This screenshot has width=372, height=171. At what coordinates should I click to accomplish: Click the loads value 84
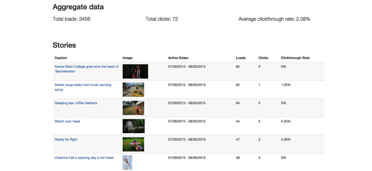(238, 103)
